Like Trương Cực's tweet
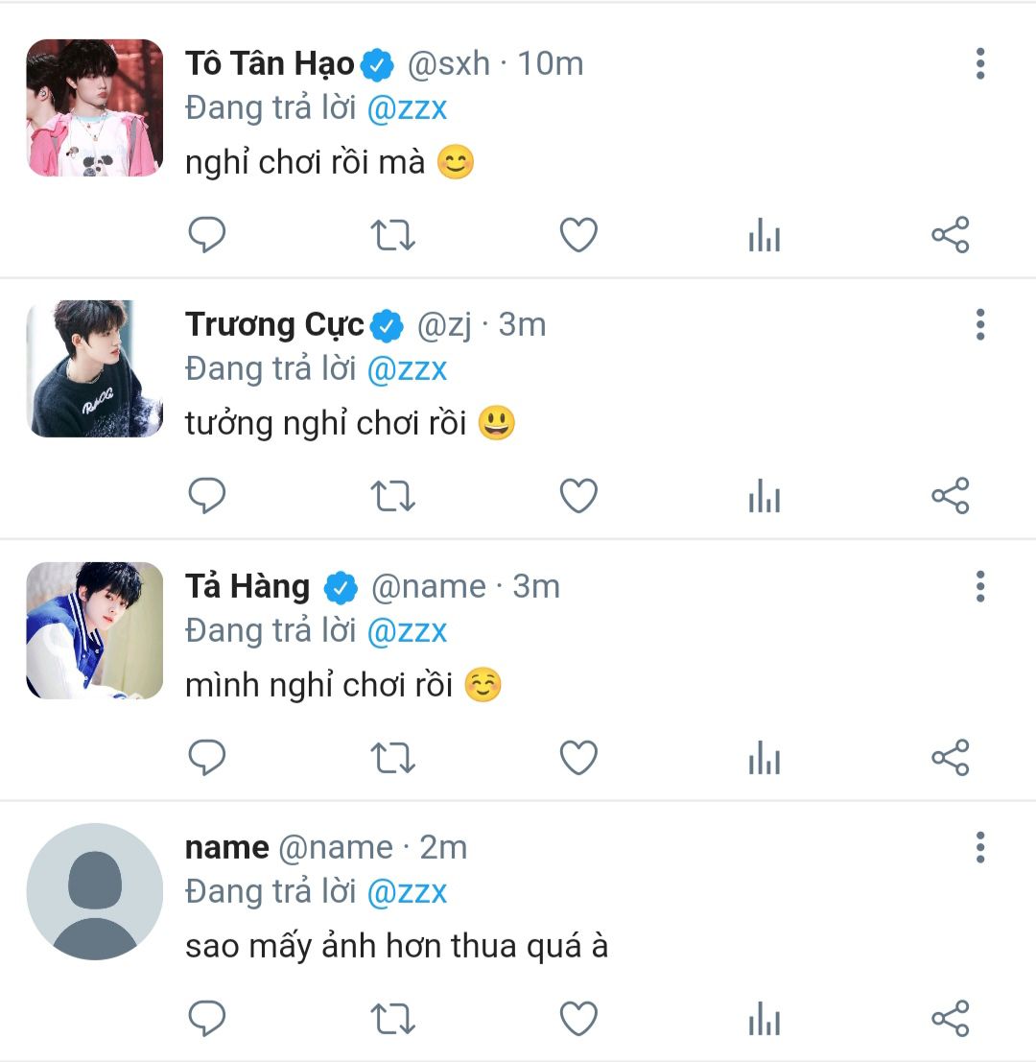1036x1062 pixels. click(578, 496)
